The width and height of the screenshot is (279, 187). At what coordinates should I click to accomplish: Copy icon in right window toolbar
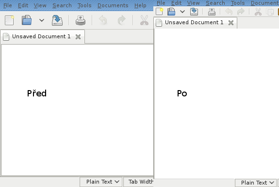270,12
